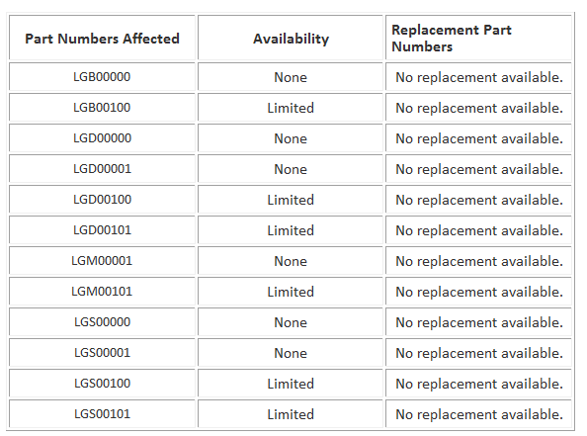The width and height of the screenshot is (587, 436).
Task: Click the Availability column header
Action: point(291,39)
